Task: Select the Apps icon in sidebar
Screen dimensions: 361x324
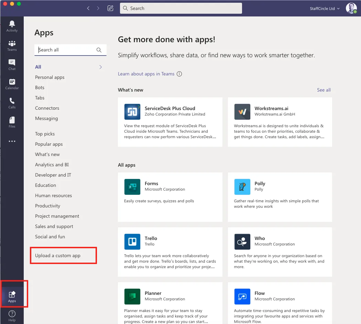Action: (12, 297)
